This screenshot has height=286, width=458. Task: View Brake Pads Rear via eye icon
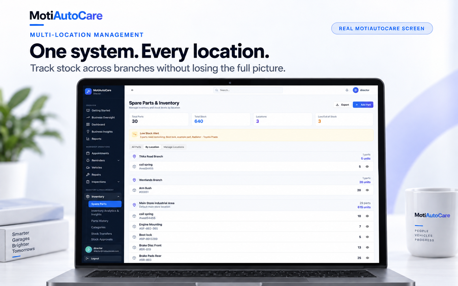click(x=367, y=258)
